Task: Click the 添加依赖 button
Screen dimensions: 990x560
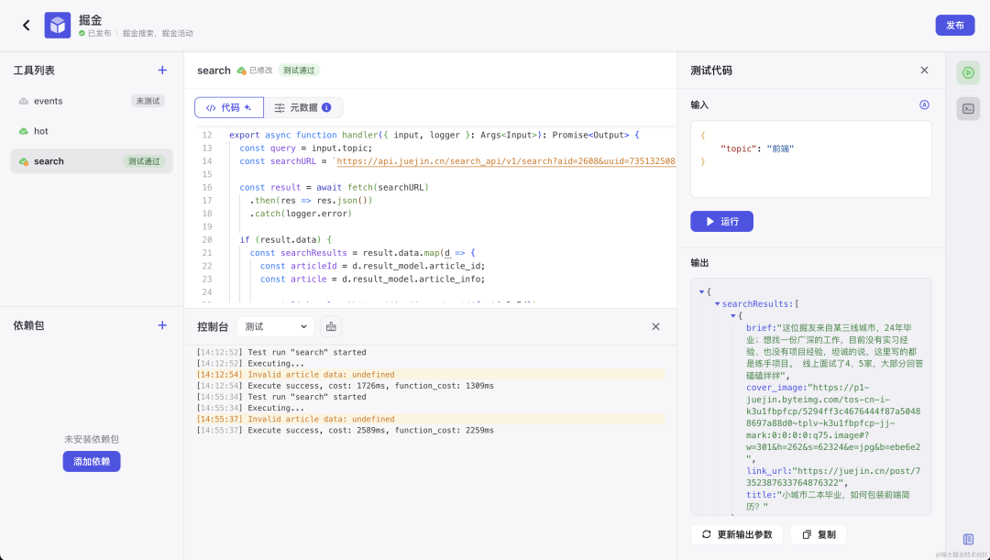Action: click(x=92, y=462)
